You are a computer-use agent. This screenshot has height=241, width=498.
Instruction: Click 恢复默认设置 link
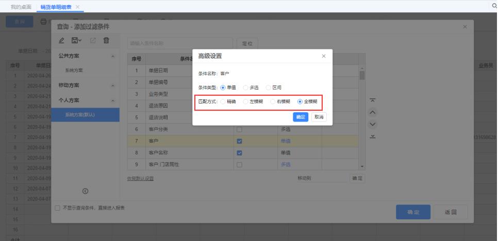[x=140, y=179]
